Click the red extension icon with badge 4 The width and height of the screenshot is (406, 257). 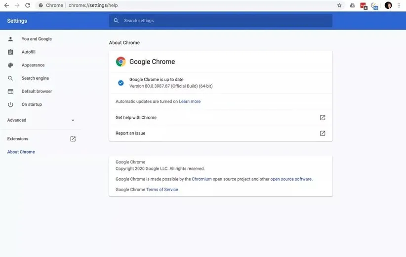(x=364, y=5)
